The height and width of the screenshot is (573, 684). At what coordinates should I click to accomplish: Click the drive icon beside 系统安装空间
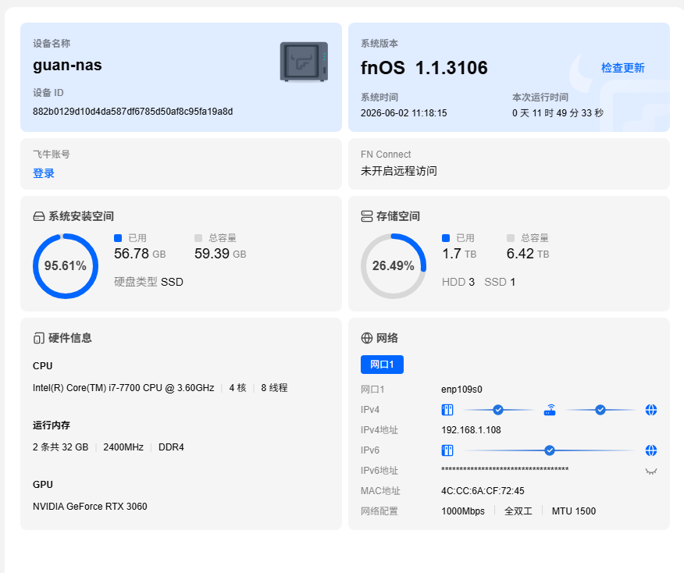point(39,216)
